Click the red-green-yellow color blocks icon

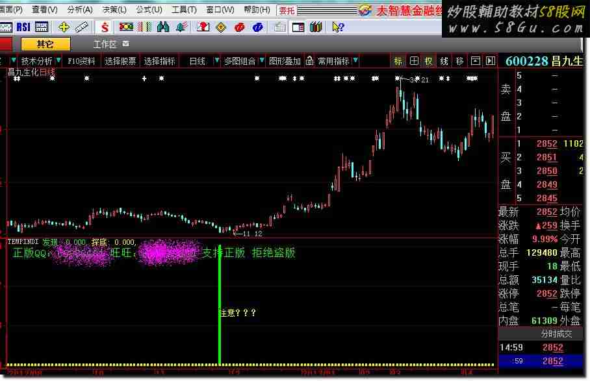tap(126, 27)
